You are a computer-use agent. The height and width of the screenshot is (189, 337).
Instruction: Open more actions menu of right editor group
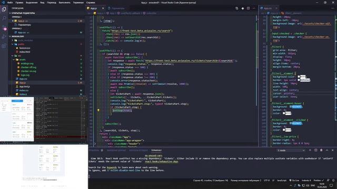click(x=332, y=8)
